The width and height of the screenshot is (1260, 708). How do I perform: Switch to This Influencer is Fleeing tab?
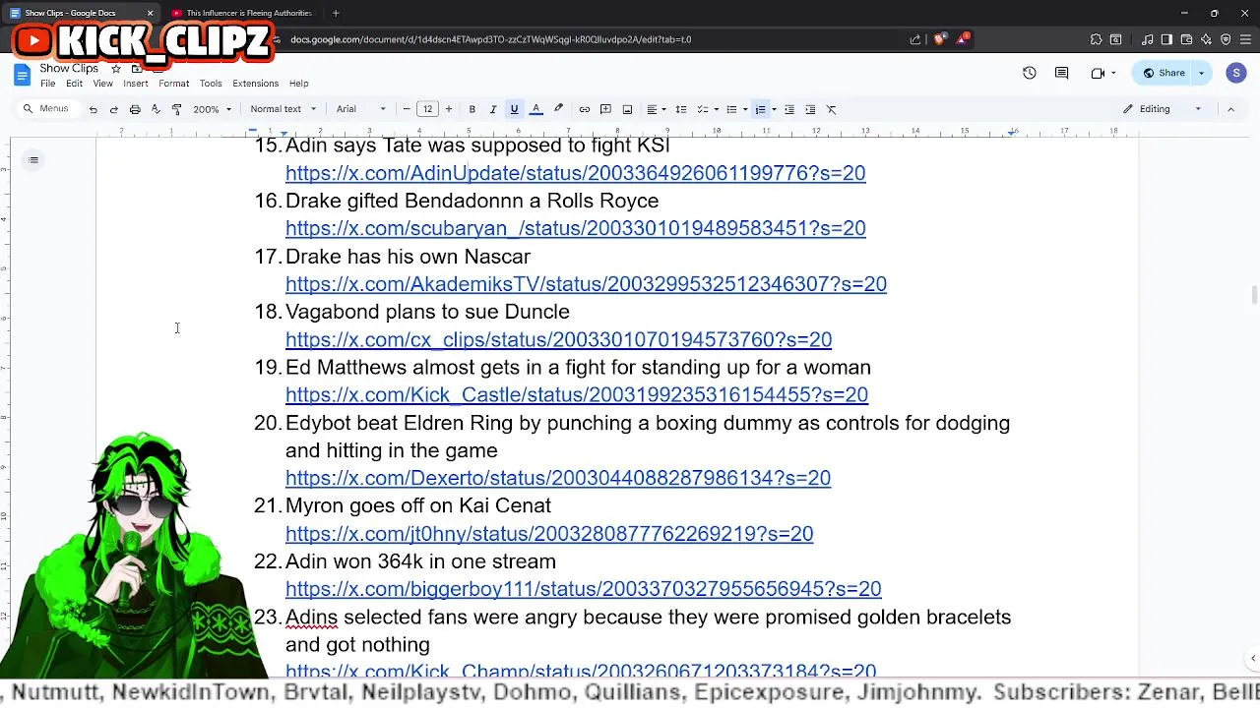(241, 13)
